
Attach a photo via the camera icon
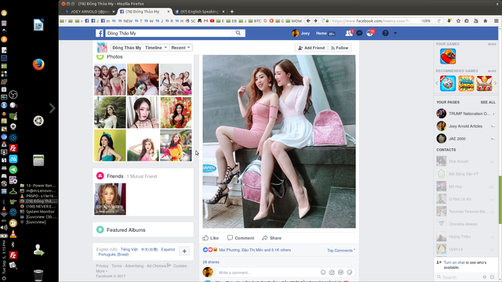tap(332, 273)
